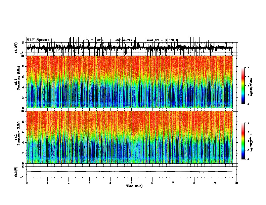Select the "Jul 7, 2018" date text
This screenshot has width=266, height=205.
click(94, 40)
